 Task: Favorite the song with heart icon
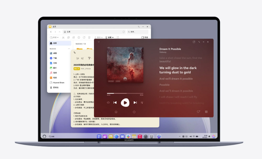coord(198,112)
